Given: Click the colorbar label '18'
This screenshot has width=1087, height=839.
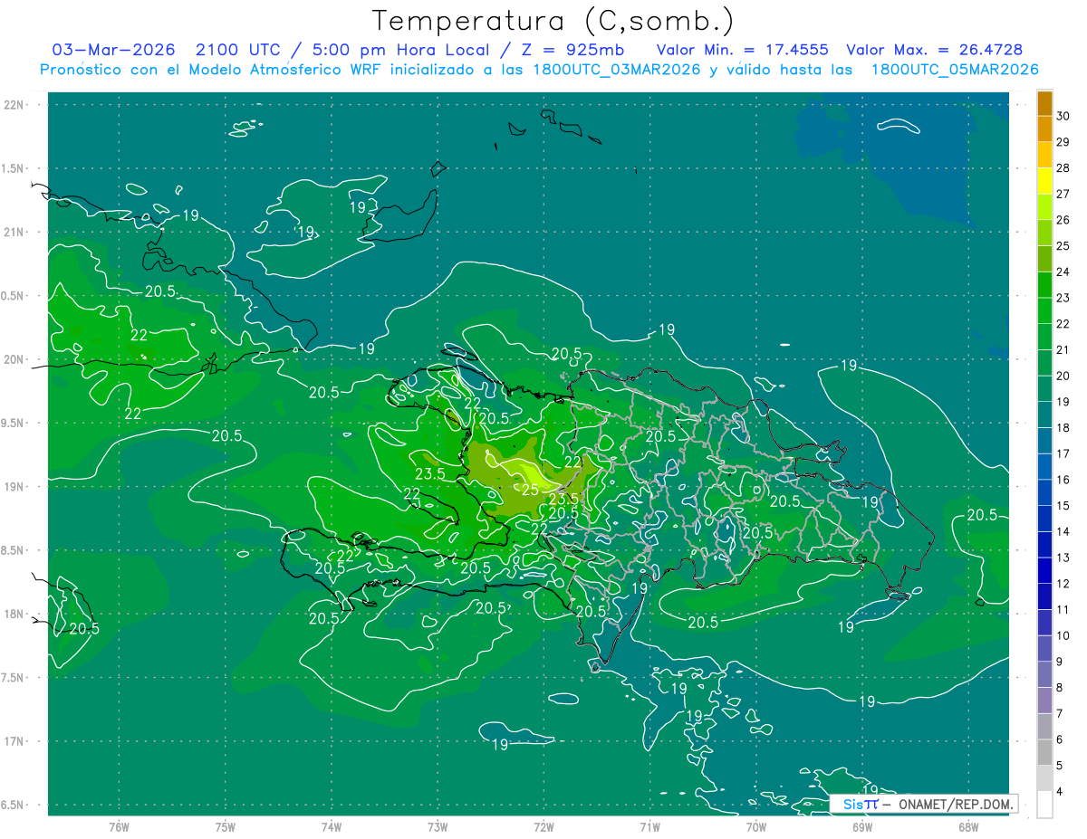Looking at the screenshot, I should tap(1063, 427).
